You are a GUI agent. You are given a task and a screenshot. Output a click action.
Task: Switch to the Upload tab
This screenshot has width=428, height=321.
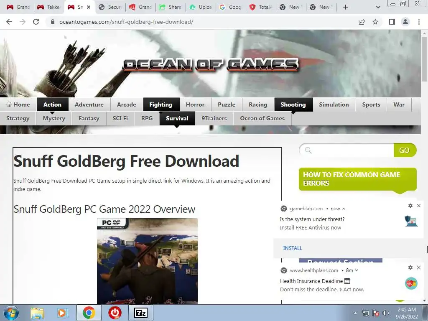point(201,7)
